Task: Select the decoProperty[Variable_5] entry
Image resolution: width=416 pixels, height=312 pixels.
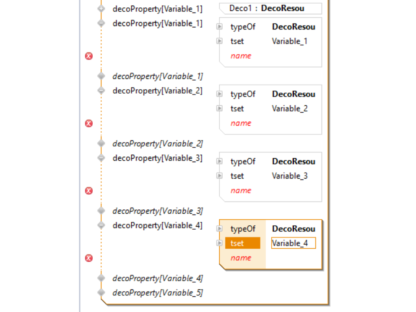Action: [158, 293]
